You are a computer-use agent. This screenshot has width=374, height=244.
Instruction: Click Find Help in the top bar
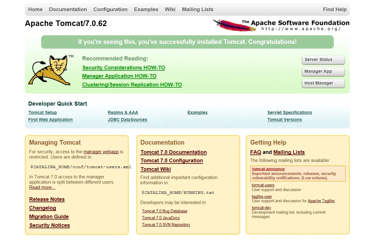[x=335, y=9]
